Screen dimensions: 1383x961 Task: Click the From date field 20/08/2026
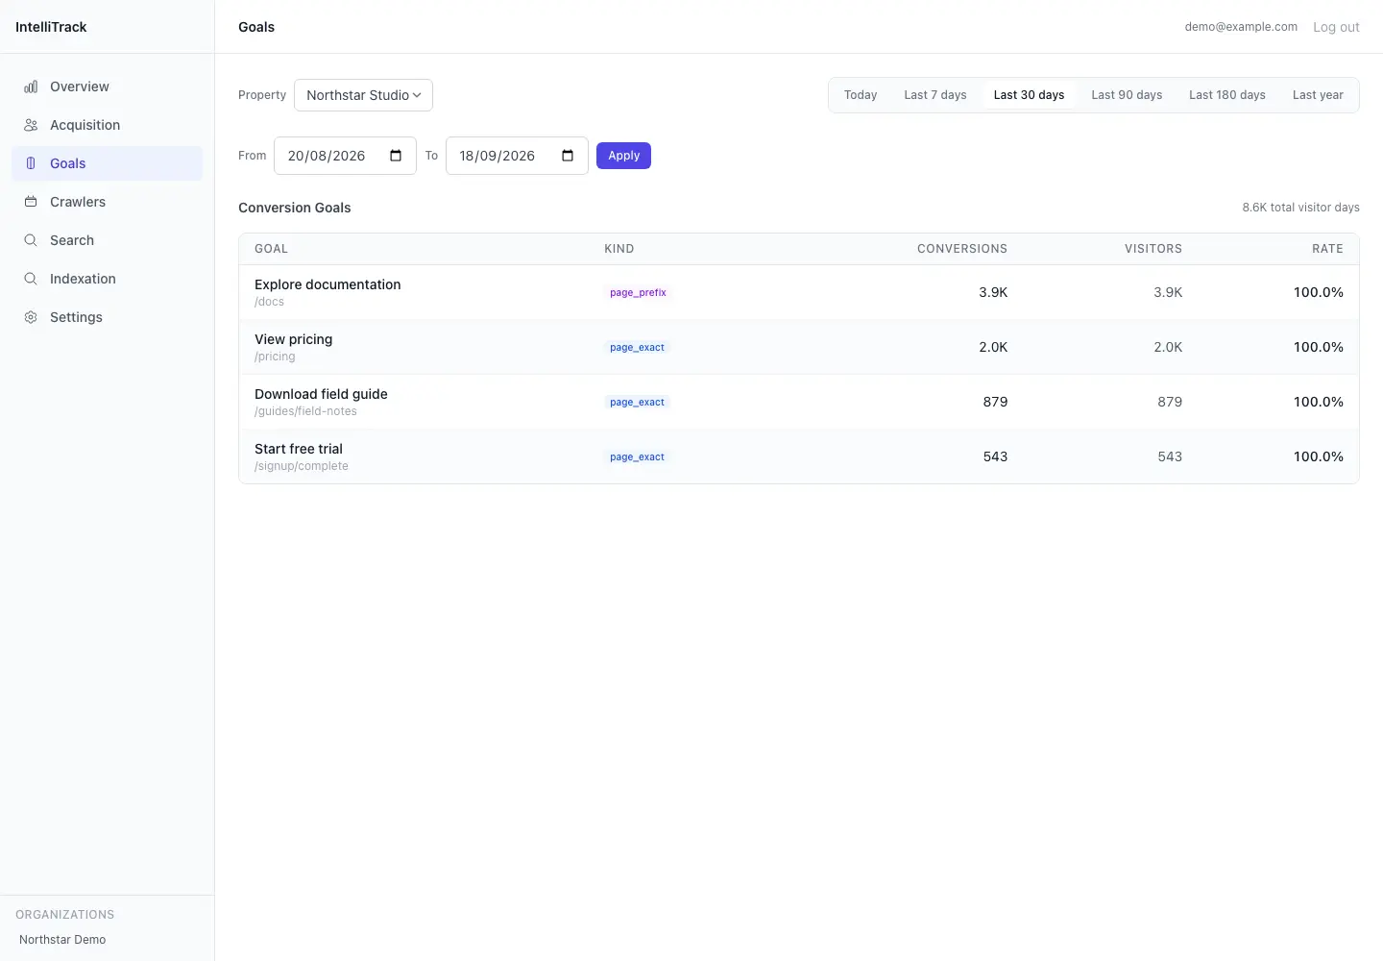point(345,156)
